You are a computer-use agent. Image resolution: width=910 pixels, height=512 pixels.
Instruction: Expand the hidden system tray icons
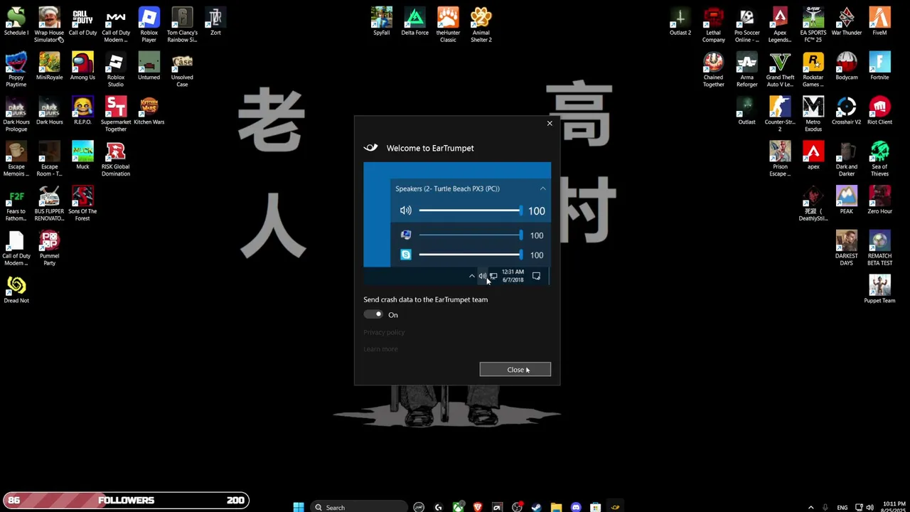[x=810, y=507]
